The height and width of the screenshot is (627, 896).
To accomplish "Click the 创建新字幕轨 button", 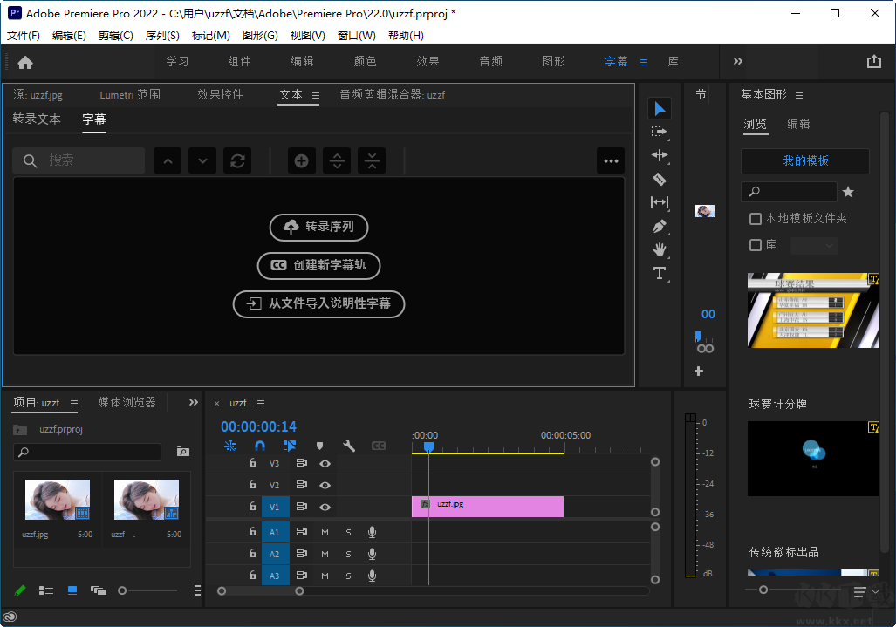I will [x=318, y=266].
